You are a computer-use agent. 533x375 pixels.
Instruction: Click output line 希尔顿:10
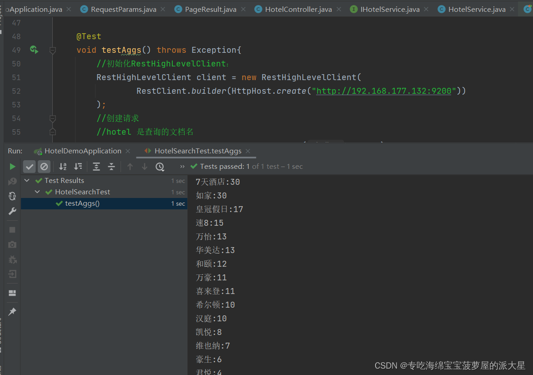pyautogui.click(x=215, y=305)
